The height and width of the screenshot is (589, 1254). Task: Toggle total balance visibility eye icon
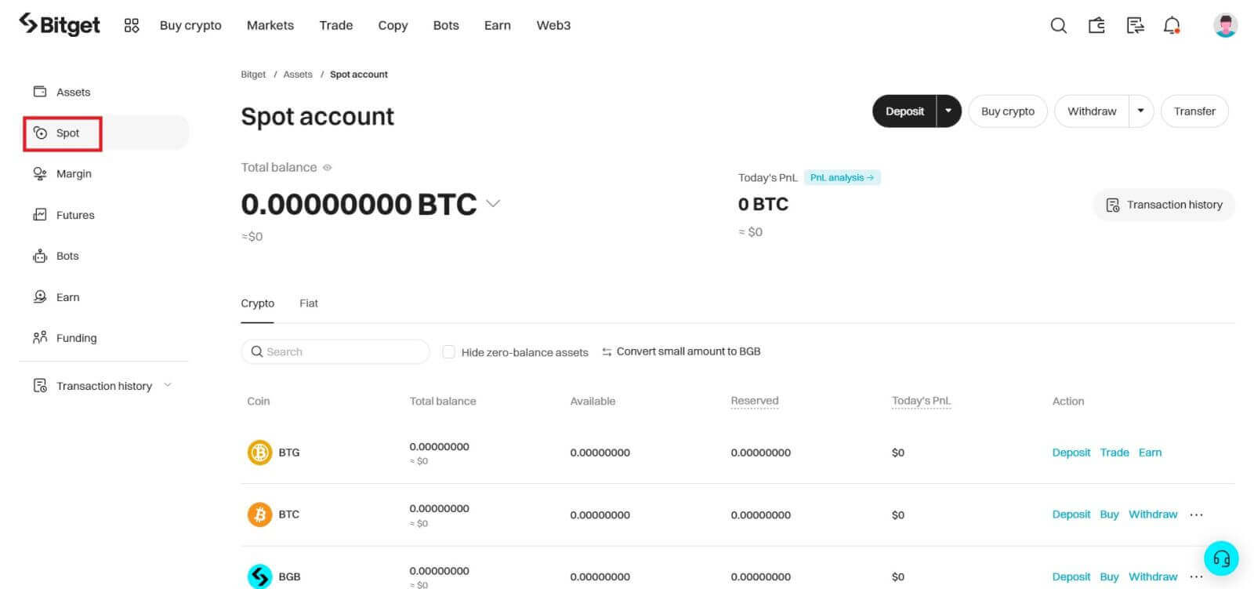tap(328, 168)
